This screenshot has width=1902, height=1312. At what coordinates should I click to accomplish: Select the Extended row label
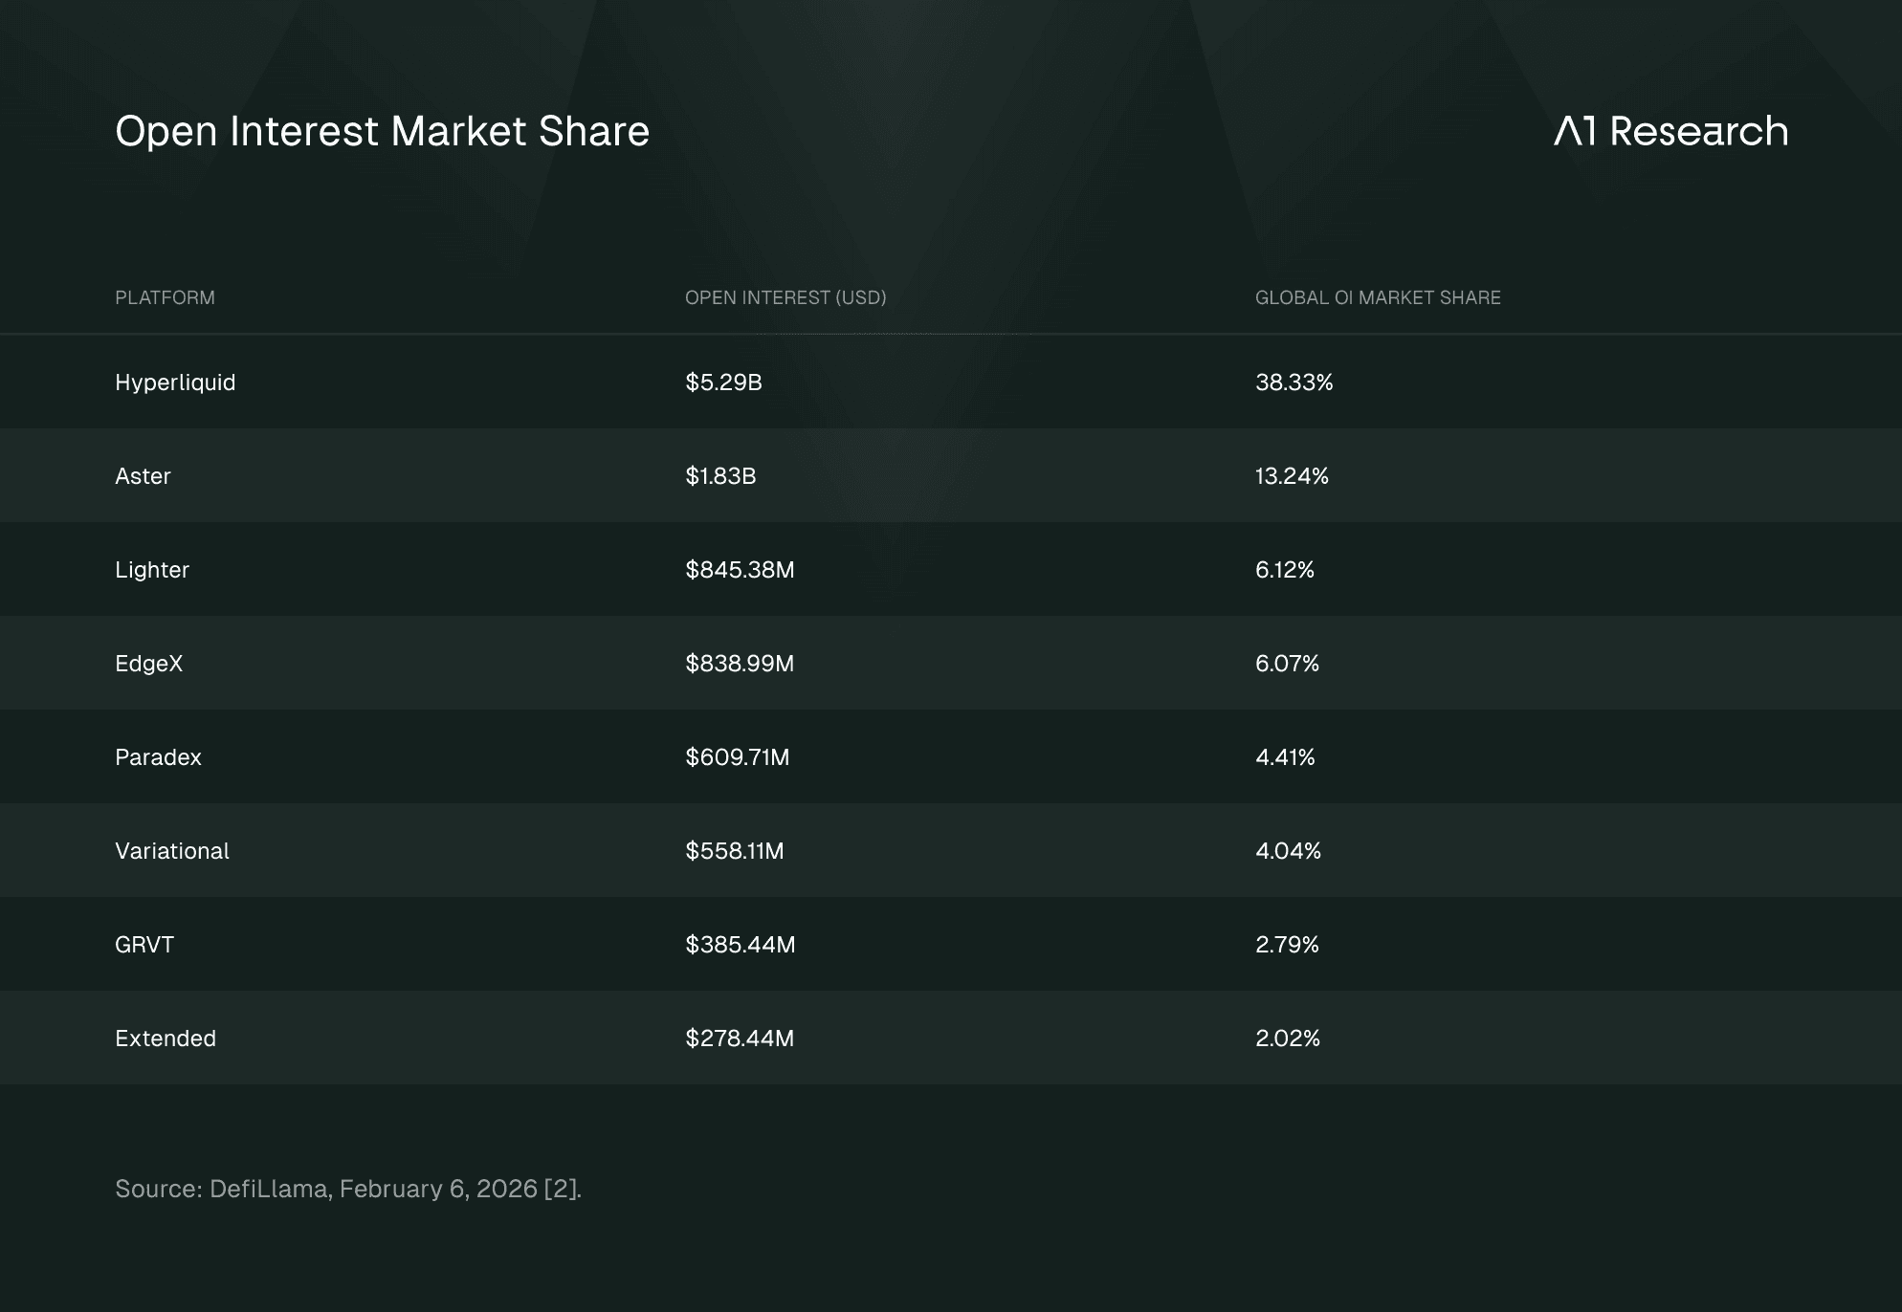tap(166, 1039)
